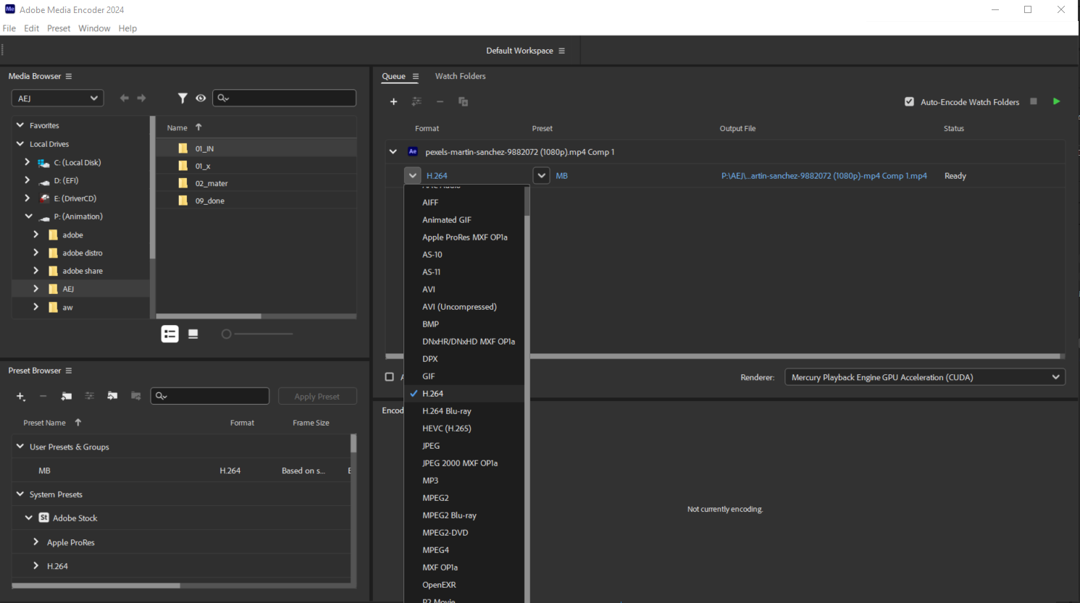
Task: Tick the checkbox below the queue list
Action: 390,377
